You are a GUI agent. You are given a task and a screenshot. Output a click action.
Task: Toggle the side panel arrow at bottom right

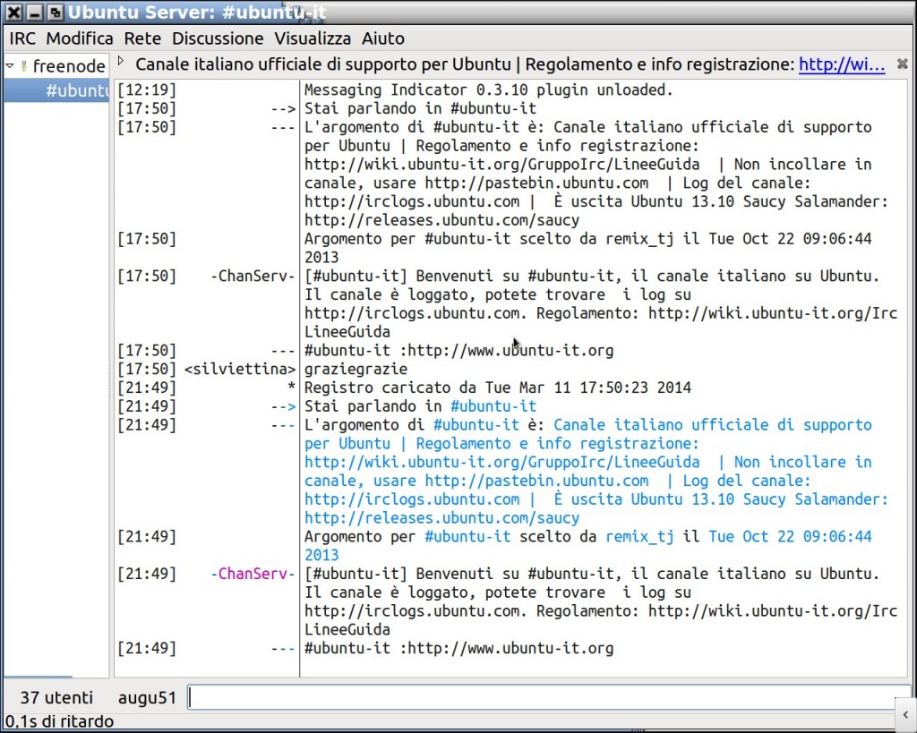click(x=905, y=714)
